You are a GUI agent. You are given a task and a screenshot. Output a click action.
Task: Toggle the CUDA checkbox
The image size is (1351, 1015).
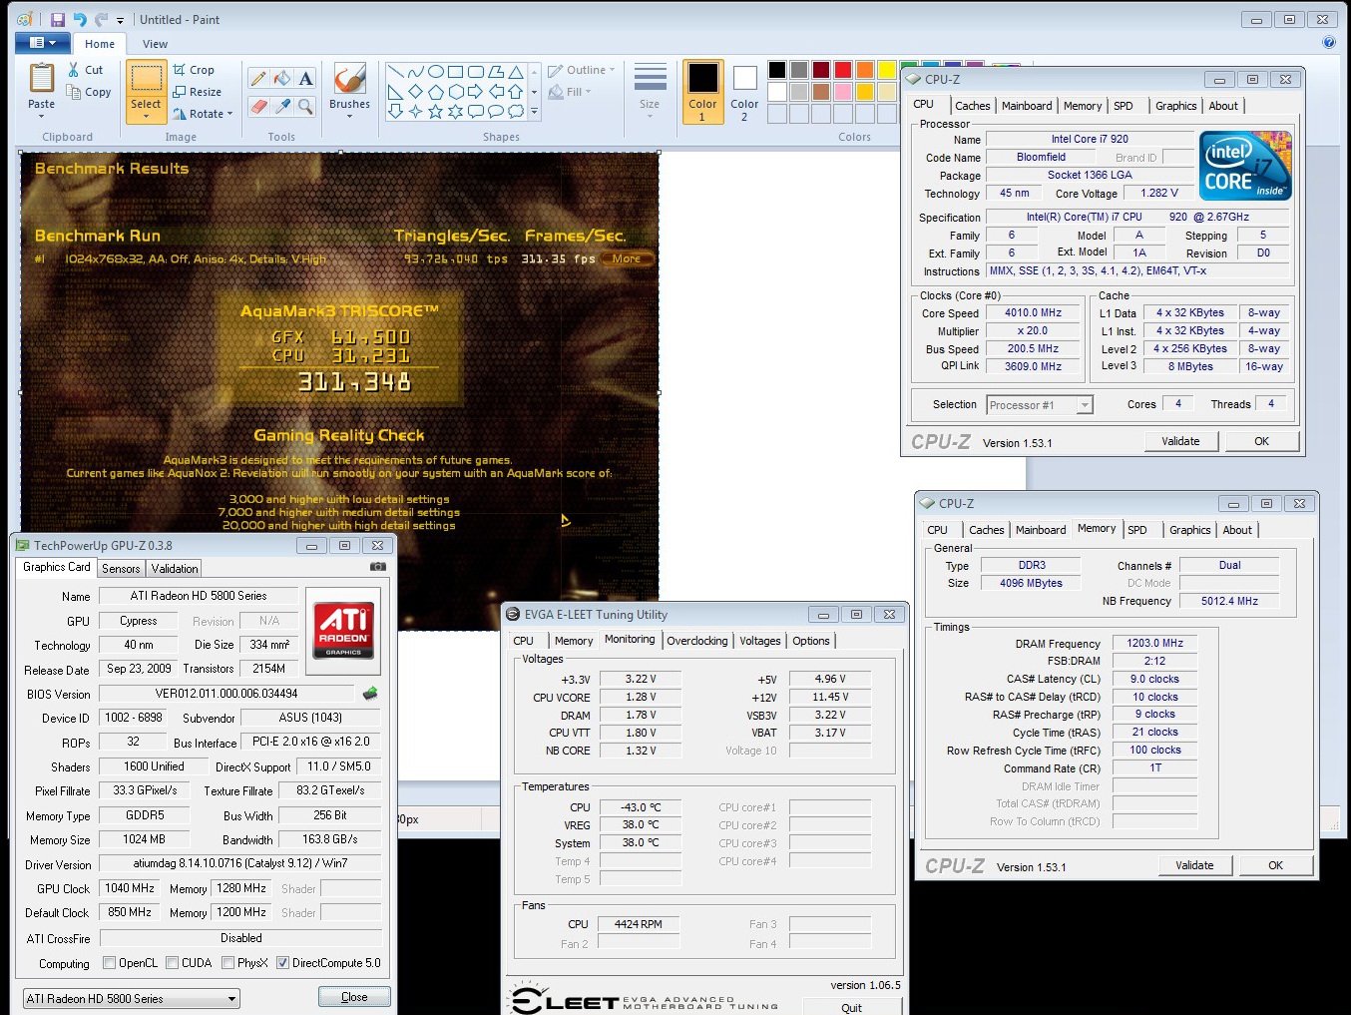173,963
